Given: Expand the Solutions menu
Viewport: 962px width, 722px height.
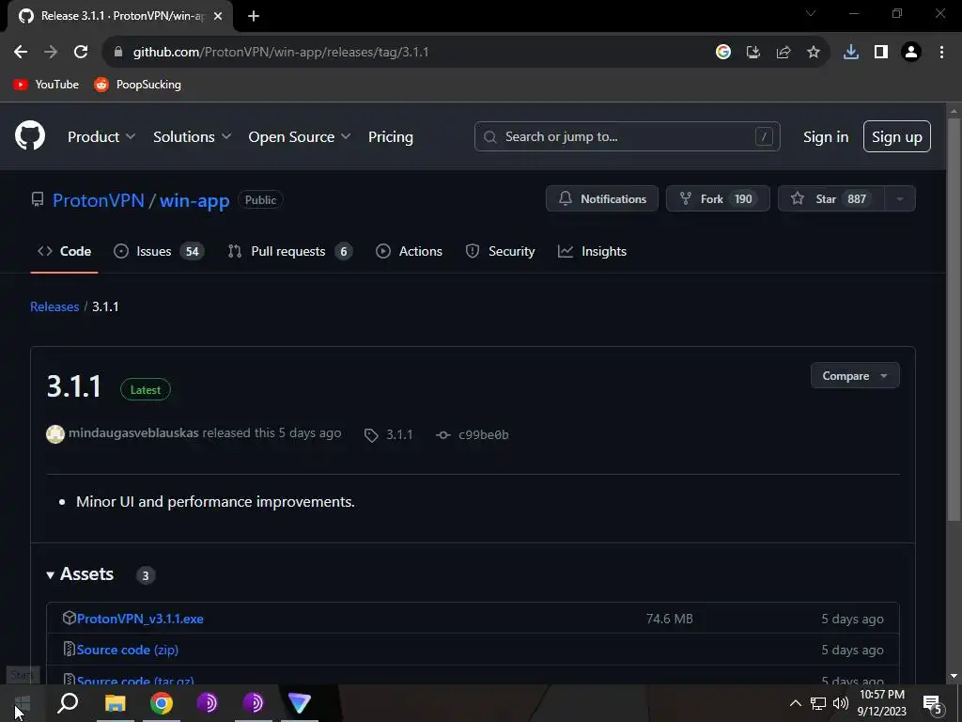Looking at the screenshot, I should tap(192, 137).
